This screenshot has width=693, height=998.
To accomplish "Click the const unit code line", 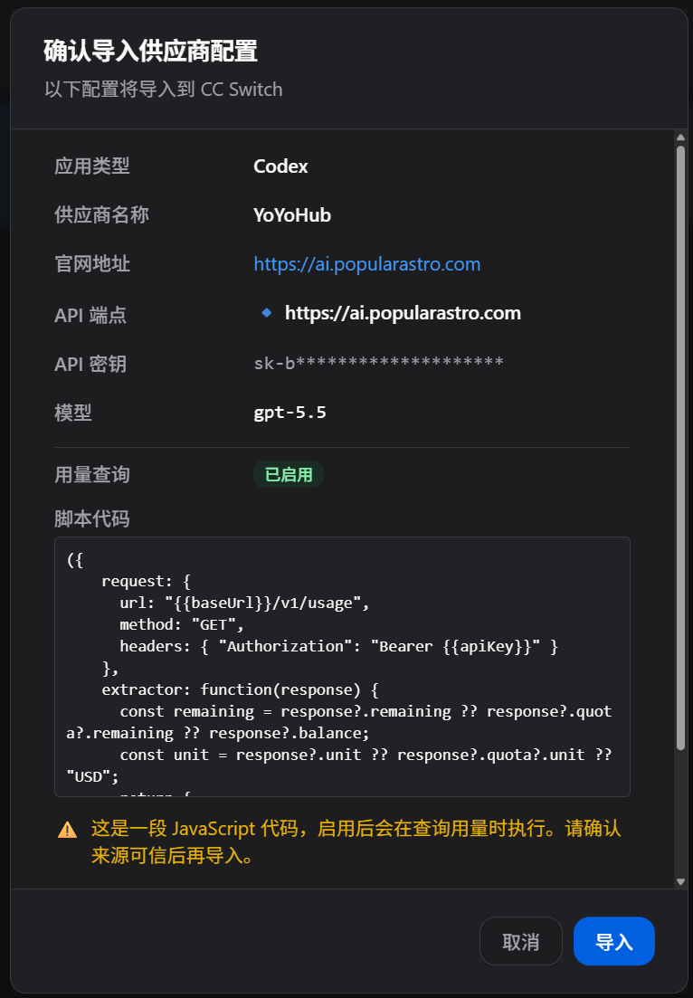I will point(339,765).
